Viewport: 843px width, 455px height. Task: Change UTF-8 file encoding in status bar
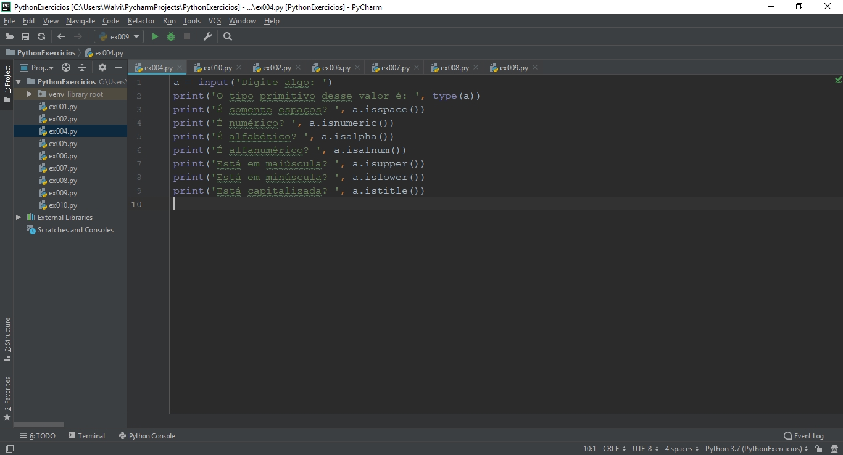(x=646, y=449)
